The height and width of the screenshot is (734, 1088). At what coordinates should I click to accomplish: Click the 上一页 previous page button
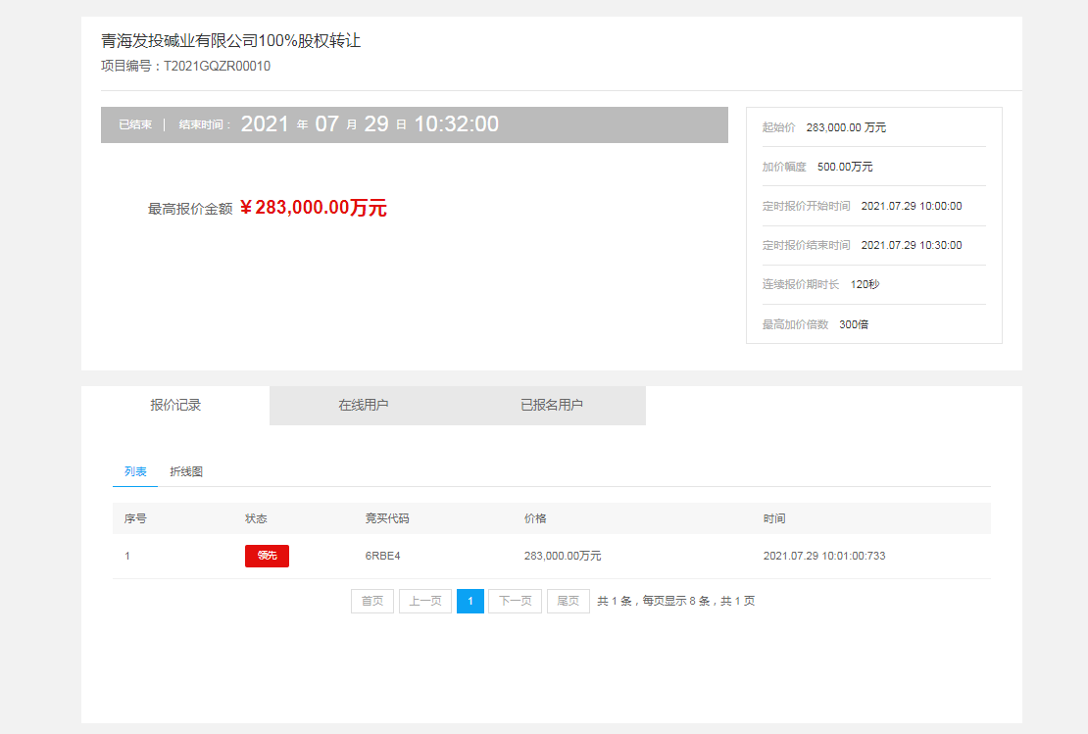tap(425, 601)
